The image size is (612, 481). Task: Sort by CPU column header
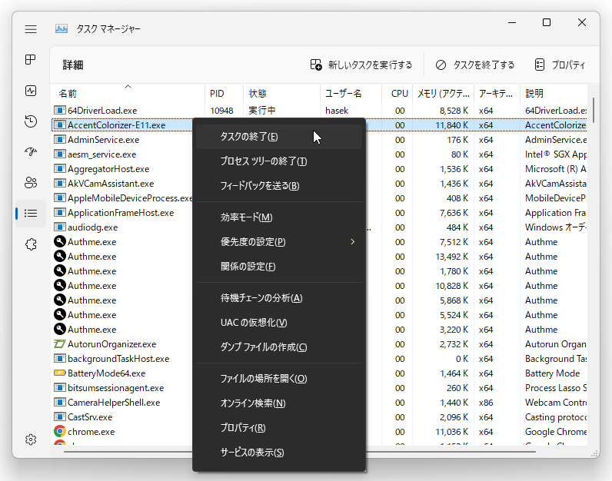click(x=397, y=93)
